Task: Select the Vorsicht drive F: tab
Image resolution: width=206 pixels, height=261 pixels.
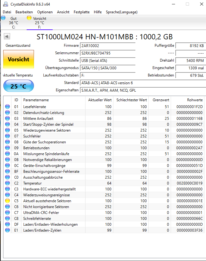Action: 39,23
